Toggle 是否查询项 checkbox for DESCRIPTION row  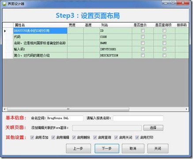coord(164,55)
